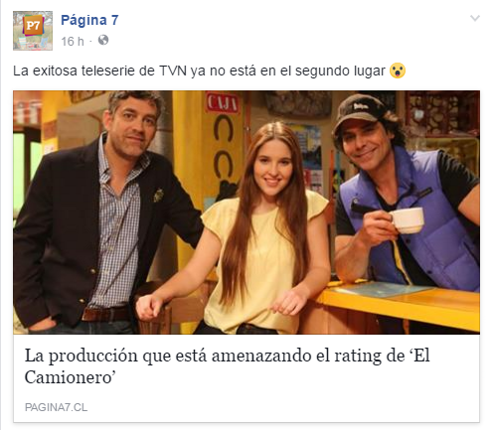Click the orange P7 logo in avatar

[33, 25]
